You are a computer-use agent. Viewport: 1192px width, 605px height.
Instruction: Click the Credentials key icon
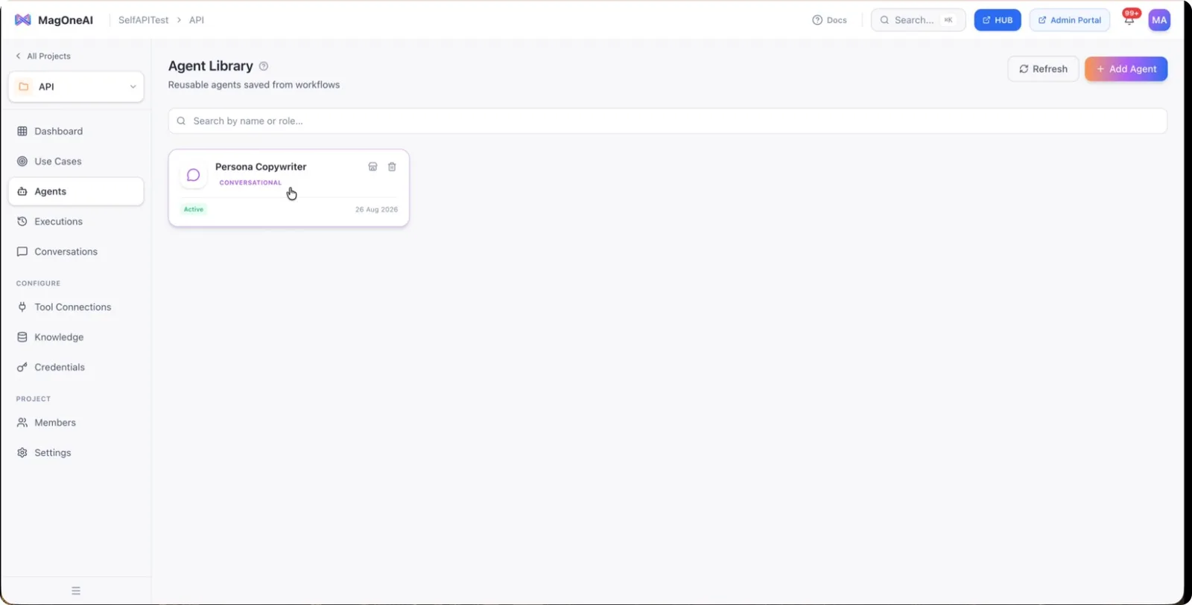point(22,368)
